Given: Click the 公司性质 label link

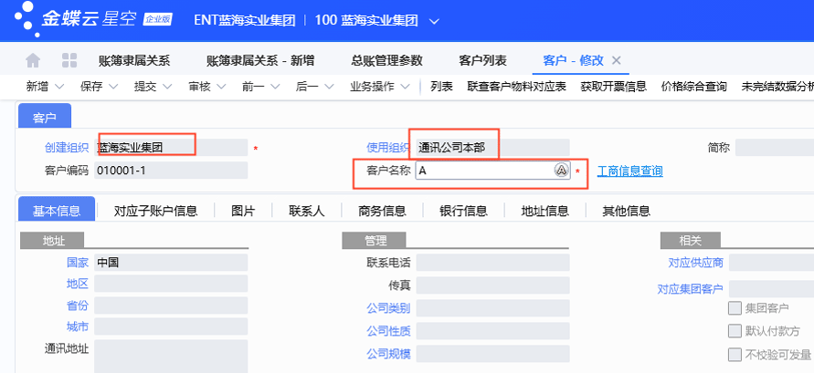Looking at the screenshot, I should coord(388,331).
